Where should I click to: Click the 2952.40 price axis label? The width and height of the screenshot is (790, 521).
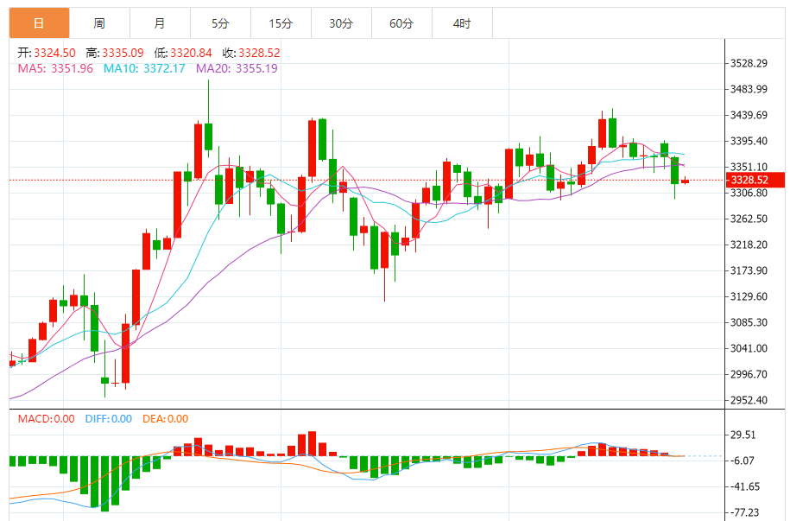coord(749,400)
